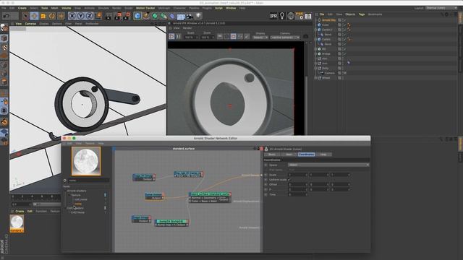
Task: Open the IPR Zoom percentage dropdown
Action: (208, 38)
